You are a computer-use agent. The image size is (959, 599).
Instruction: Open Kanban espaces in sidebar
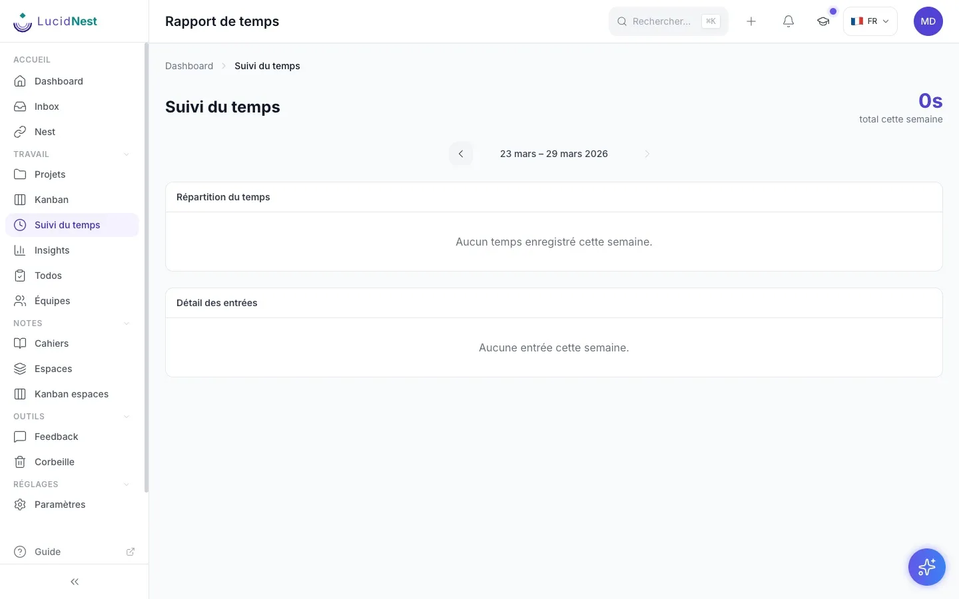(72, 394)
